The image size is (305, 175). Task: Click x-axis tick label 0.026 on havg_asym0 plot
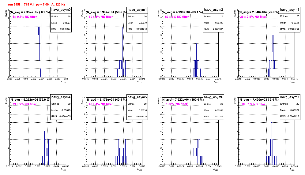click(x=9, y=79)
